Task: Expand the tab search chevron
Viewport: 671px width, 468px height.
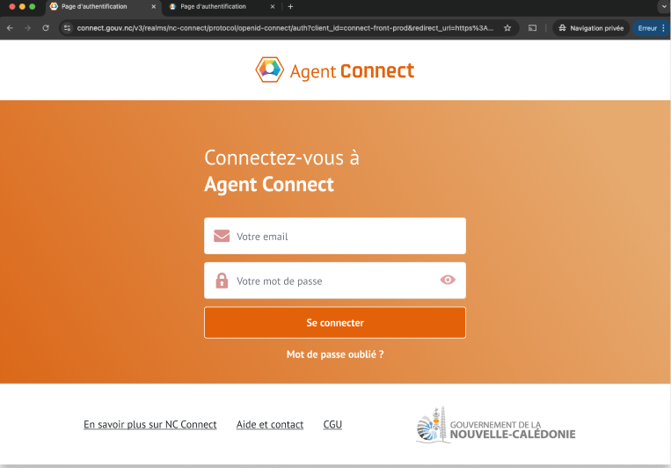Action: click(663, 6)
